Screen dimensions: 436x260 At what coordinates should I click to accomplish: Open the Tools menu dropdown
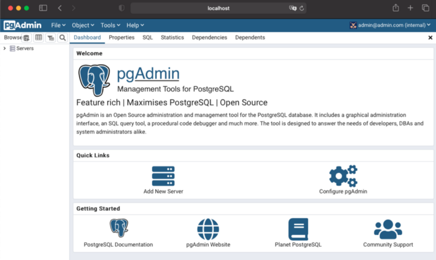click(x=110, y=26)
